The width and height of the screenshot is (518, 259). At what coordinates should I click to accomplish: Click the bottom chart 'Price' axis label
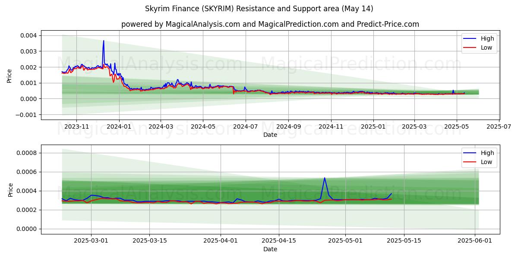(10, 189)
